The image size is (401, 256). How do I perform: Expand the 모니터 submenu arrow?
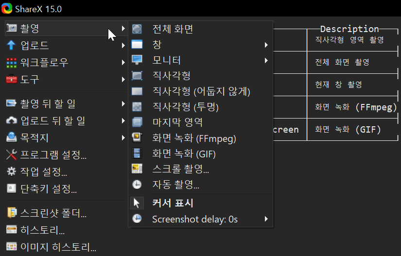tap(266, 60)
